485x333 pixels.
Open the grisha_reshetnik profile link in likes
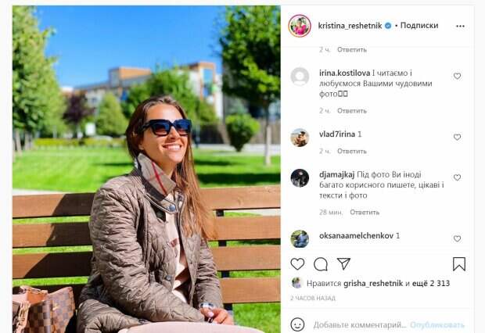[373, 283]
